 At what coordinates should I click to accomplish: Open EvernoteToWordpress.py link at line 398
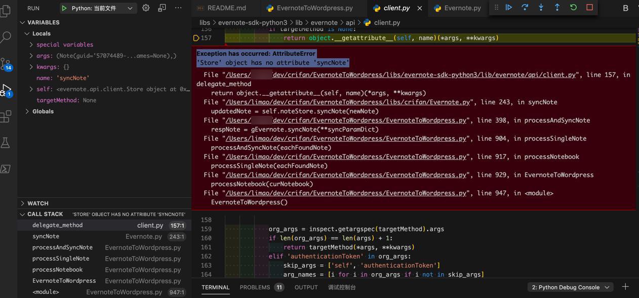click(346, 120)
